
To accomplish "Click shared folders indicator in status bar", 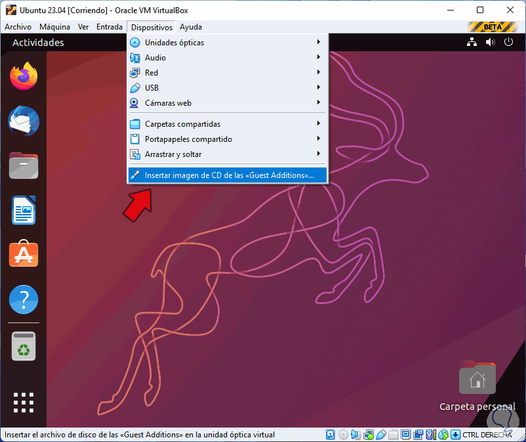I will (393, 435).
